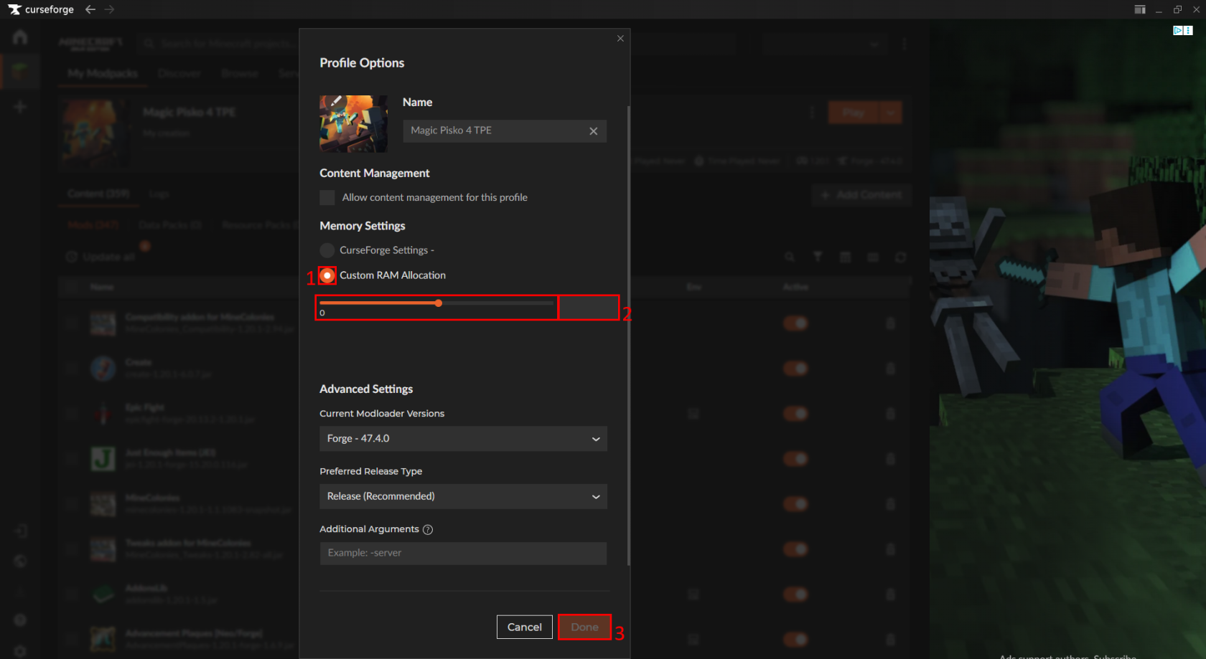Open the settings gear at sidebar bottom
1206x659 pixels.
[19, 650]
